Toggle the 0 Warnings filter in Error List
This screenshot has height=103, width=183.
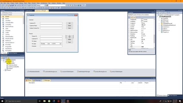pos(37,80)
